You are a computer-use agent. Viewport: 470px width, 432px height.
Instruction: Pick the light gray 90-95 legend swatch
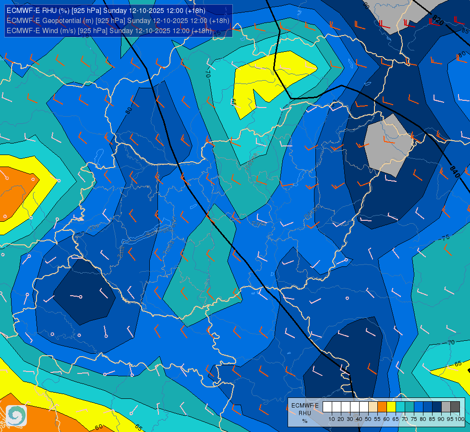coord(446,407)
